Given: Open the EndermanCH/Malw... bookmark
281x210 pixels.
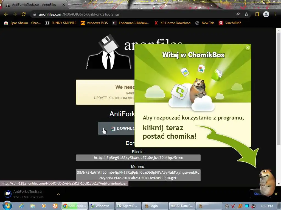Looking at the screenshot, I should [x=131, y=23].
